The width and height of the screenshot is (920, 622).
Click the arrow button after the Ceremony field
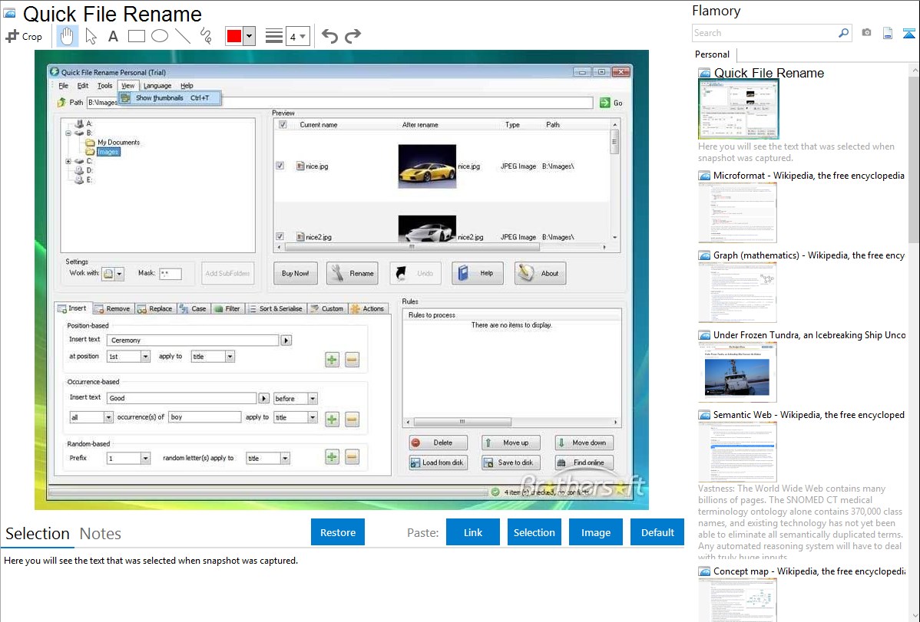click(286, 340)
